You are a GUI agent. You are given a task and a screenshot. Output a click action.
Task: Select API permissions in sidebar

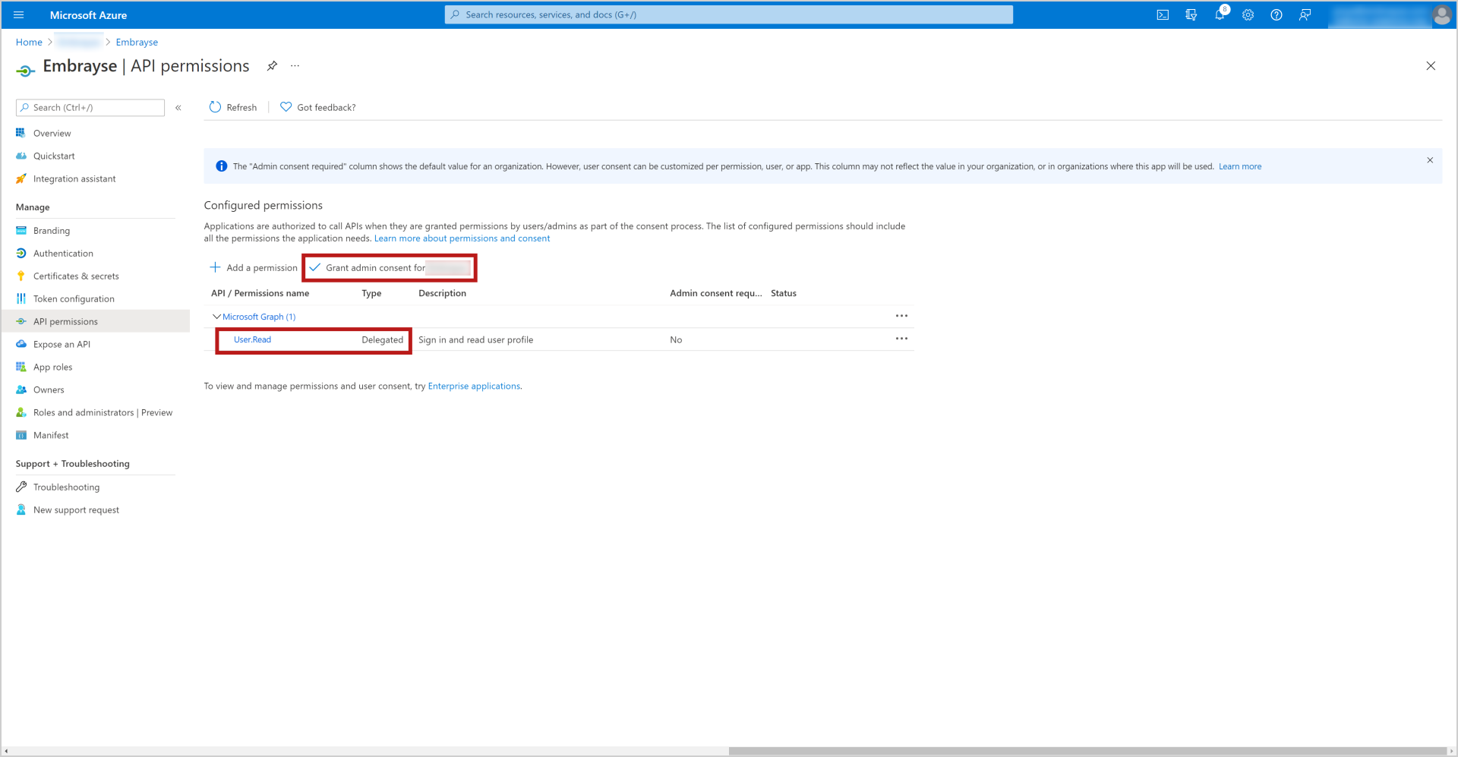coord(95,321)
